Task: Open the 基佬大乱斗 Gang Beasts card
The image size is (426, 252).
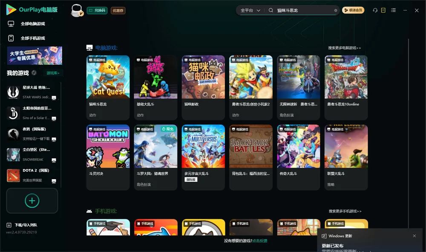Action: (x=155, y=87)
